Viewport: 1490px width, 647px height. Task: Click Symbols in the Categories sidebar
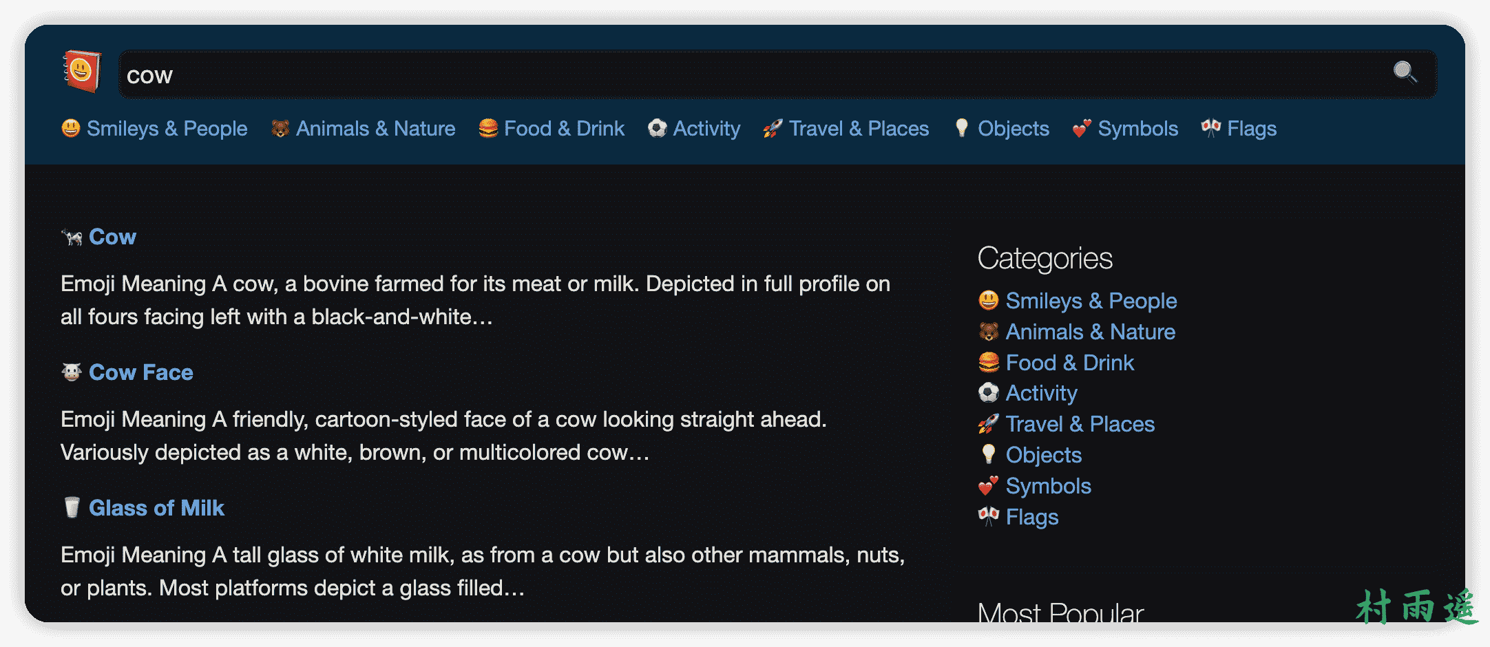coord(1048,486)
